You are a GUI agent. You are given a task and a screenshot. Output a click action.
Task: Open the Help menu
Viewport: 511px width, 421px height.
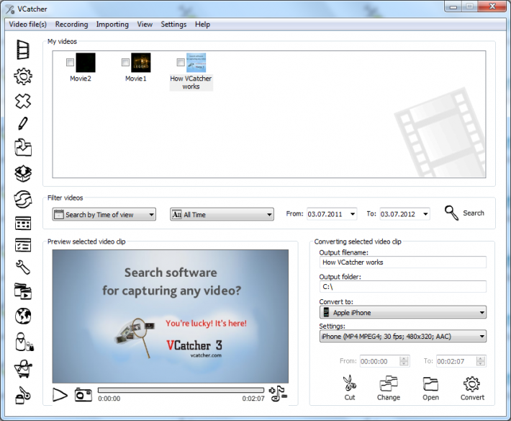click(x=202, y=25)
